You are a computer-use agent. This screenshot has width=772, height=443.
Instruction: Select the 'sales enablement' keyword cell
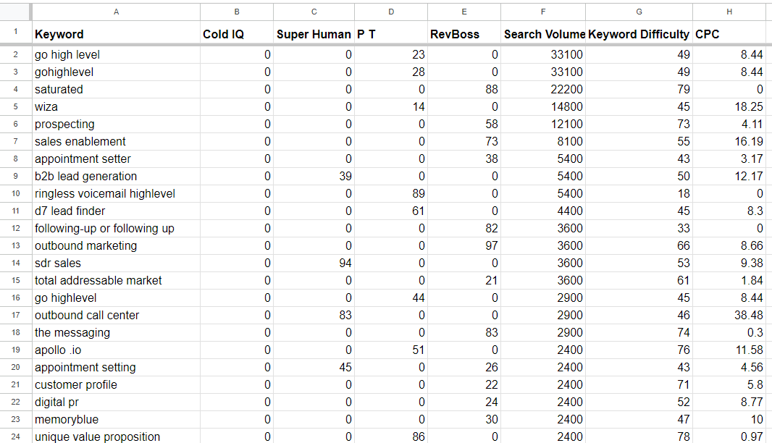(x=116, y=141)
